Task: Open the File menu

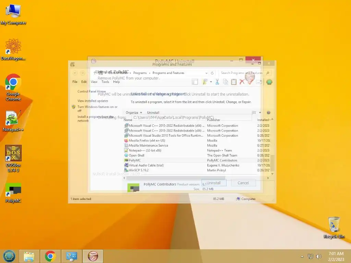Action: [75, 82]
